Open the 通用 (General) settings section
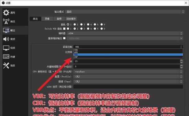The height and width of the screenshot is (116, 189). [x=15, y=13]
